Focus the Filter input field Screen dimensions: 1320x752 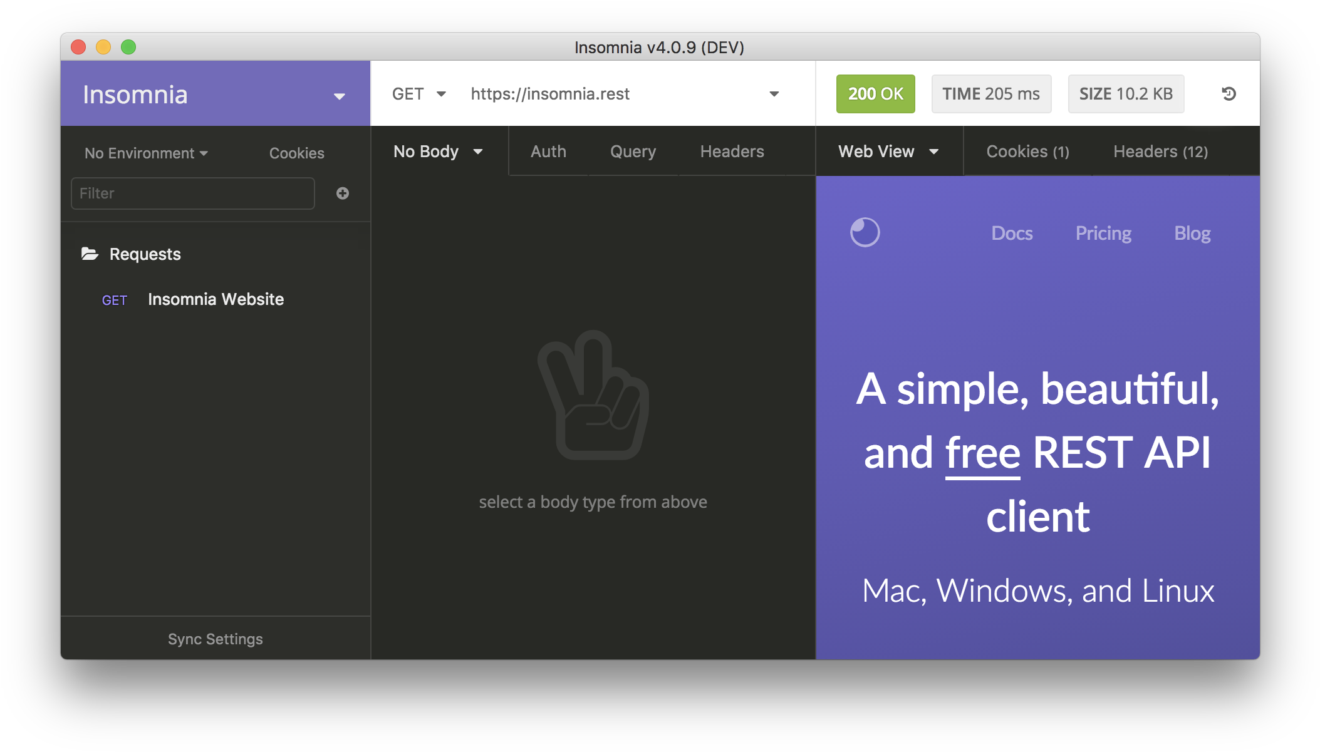tap(193, 193)
